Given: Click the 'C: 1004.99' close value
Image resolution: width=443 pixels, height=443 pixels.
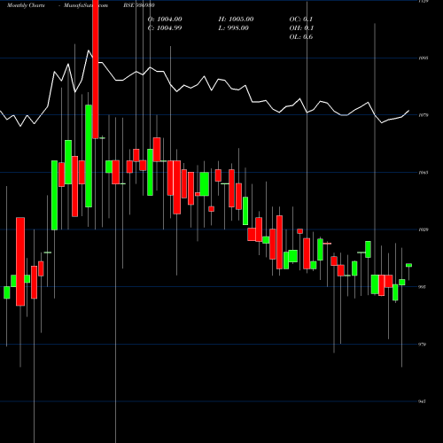Looking at the screenshot, I should tap(165, 28).
